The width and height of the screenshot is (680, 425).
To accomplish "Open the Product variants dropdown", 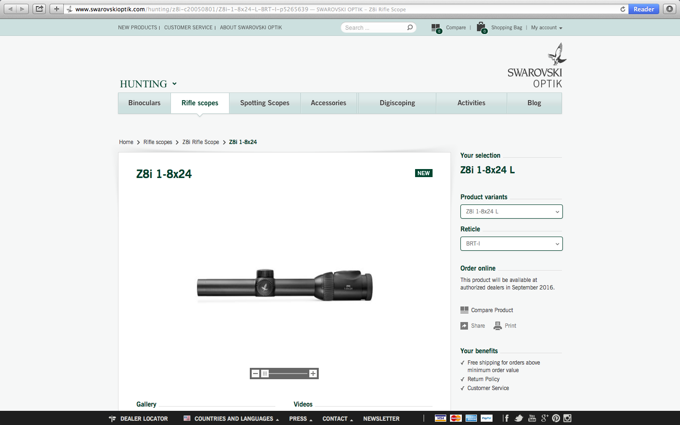I will [511, 212].
